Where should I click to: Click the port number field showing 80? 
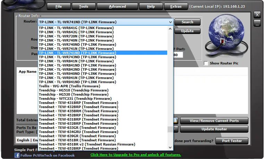point(178,55)
